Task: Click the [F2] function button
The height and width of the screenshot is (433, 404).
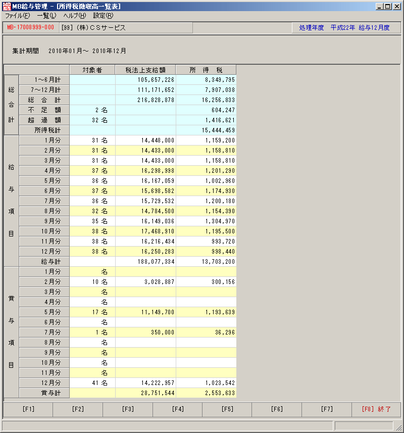Action: [78, 409]
